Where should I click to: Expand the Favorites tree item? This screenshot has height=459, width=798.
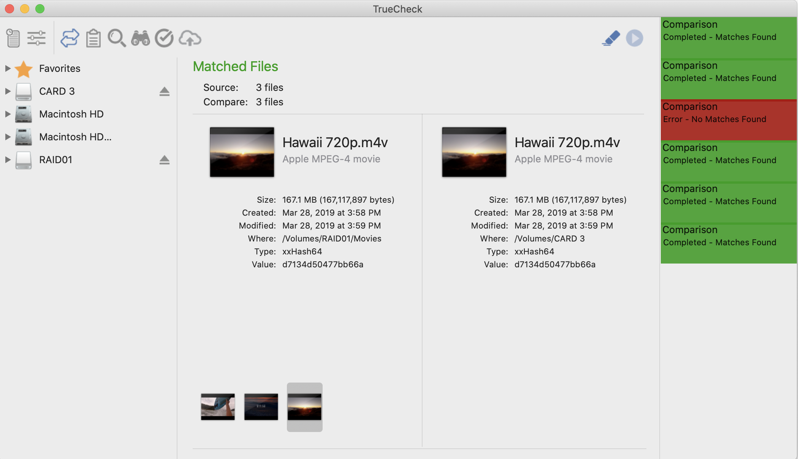[x=7, y=68]
